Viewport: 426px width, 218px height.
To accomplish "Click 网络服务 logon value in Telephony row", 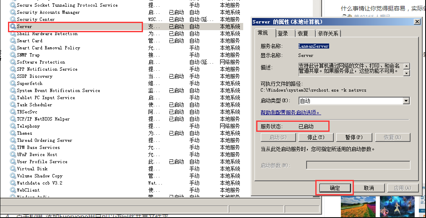I will 230,126.
